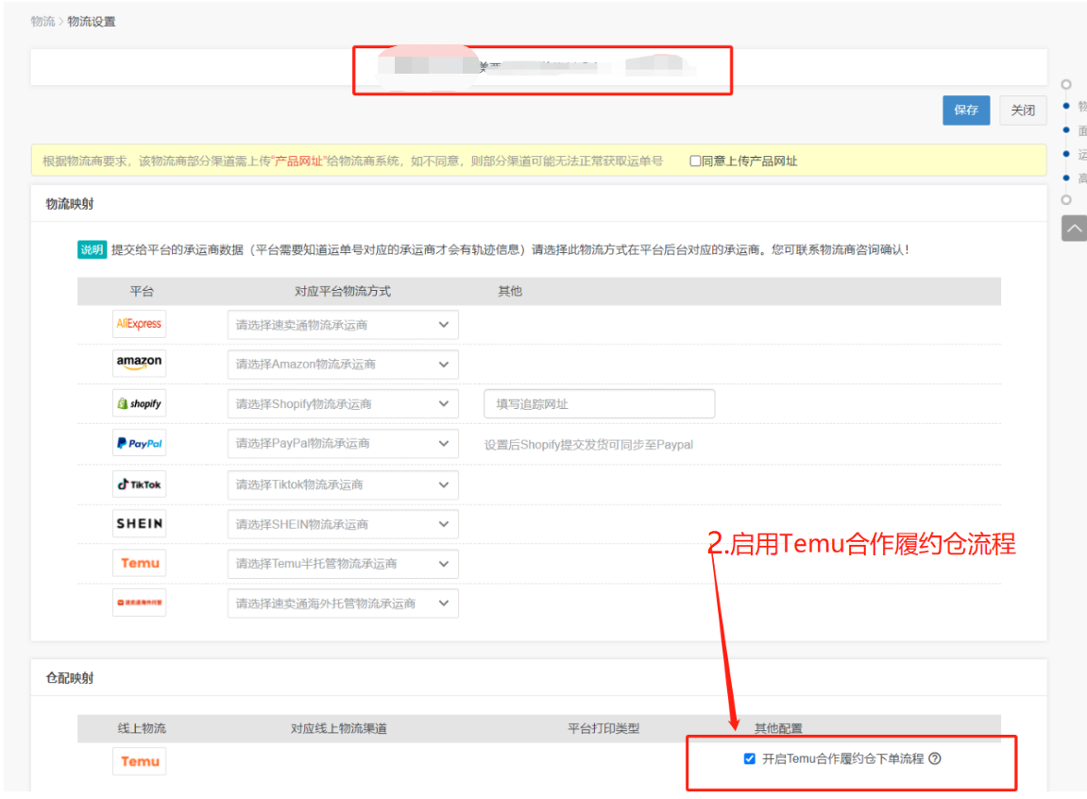
Task: Click 仓配映射 section heading
Action: point(69,678)
